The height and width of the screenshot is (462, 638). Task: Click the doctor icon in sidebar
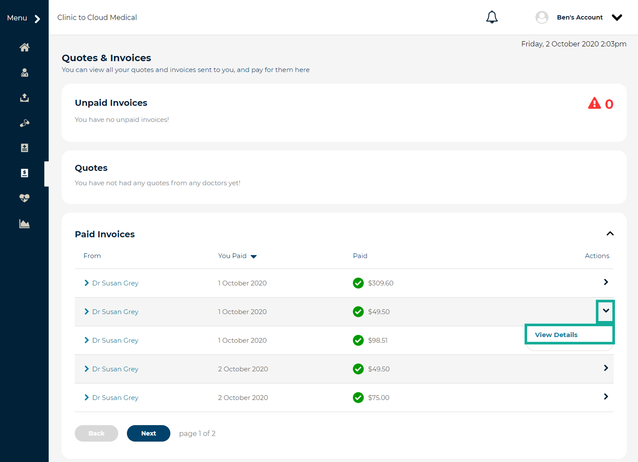click(x=24, y=72)
